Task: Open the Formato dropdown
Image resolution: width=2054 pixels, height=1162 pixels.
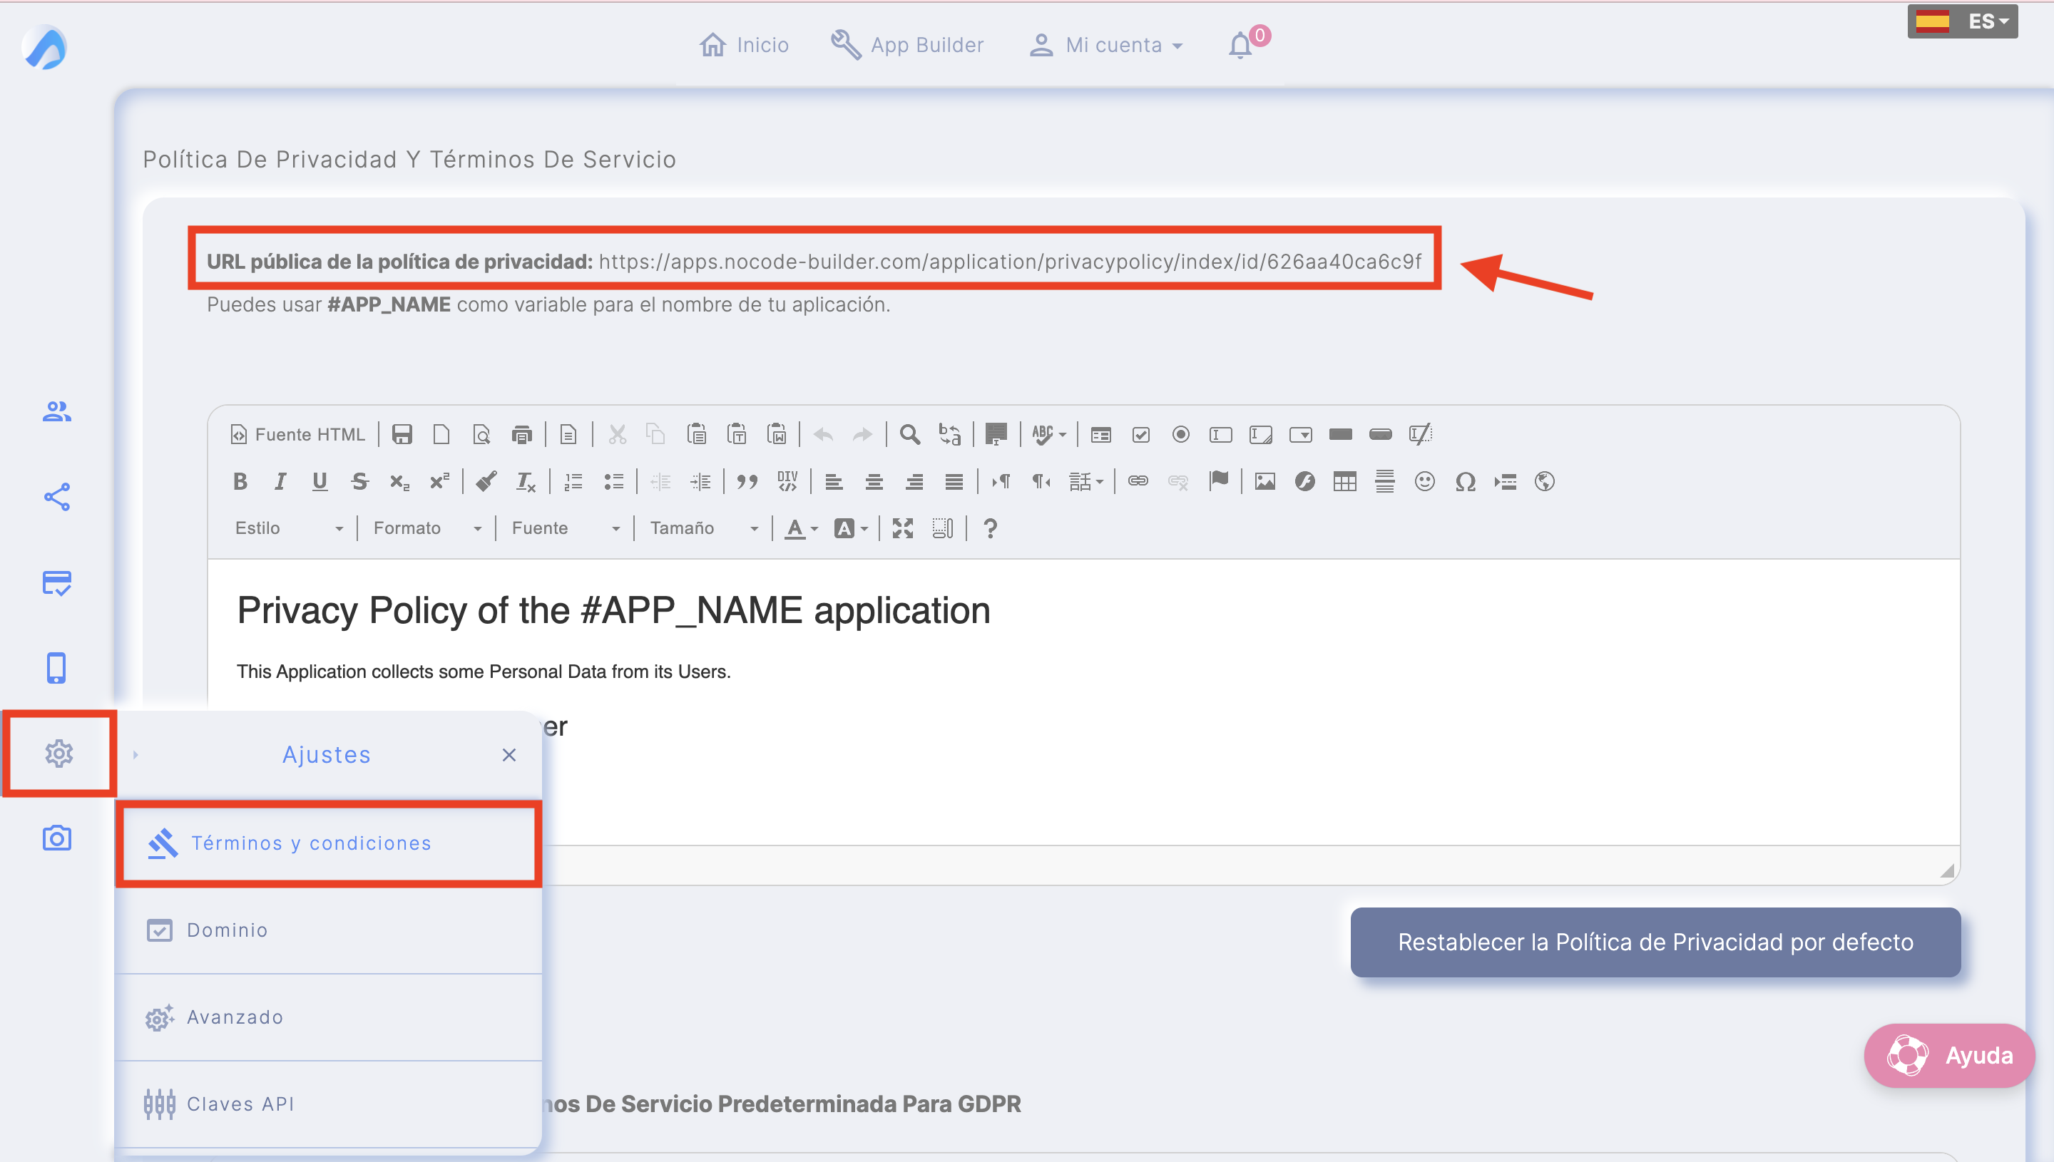Action: click(x=426, y=528)
